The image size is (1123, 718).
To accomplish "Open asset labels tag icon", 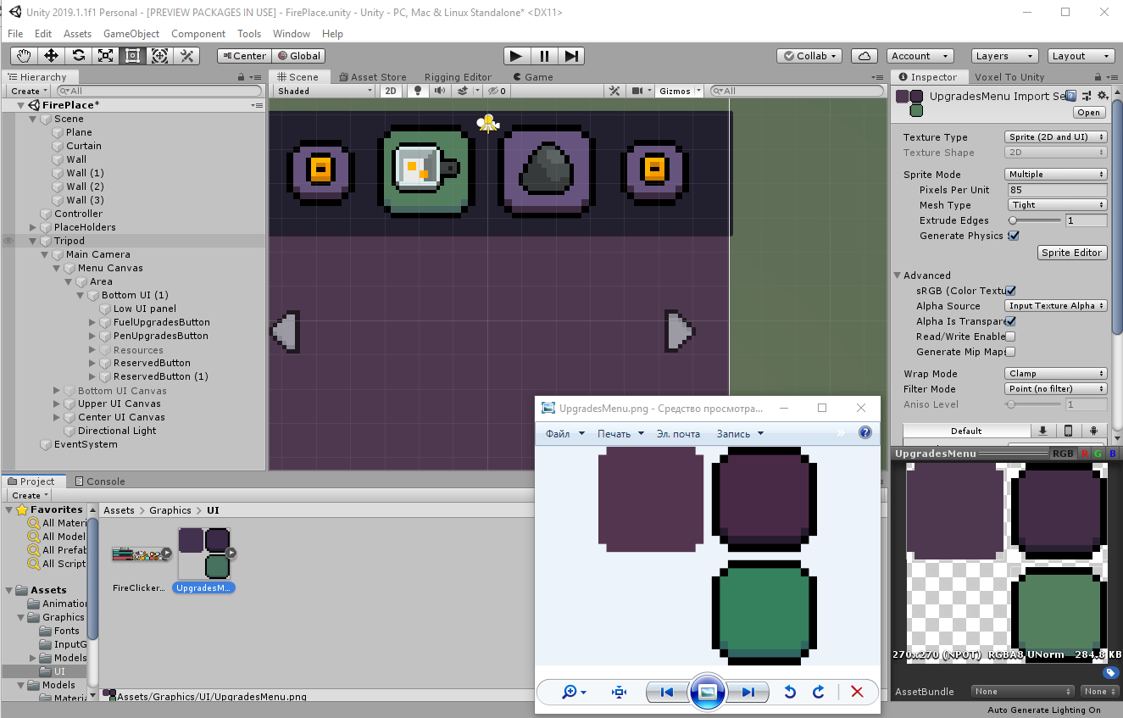I will pyautogui.click(x=1110, y=673).
